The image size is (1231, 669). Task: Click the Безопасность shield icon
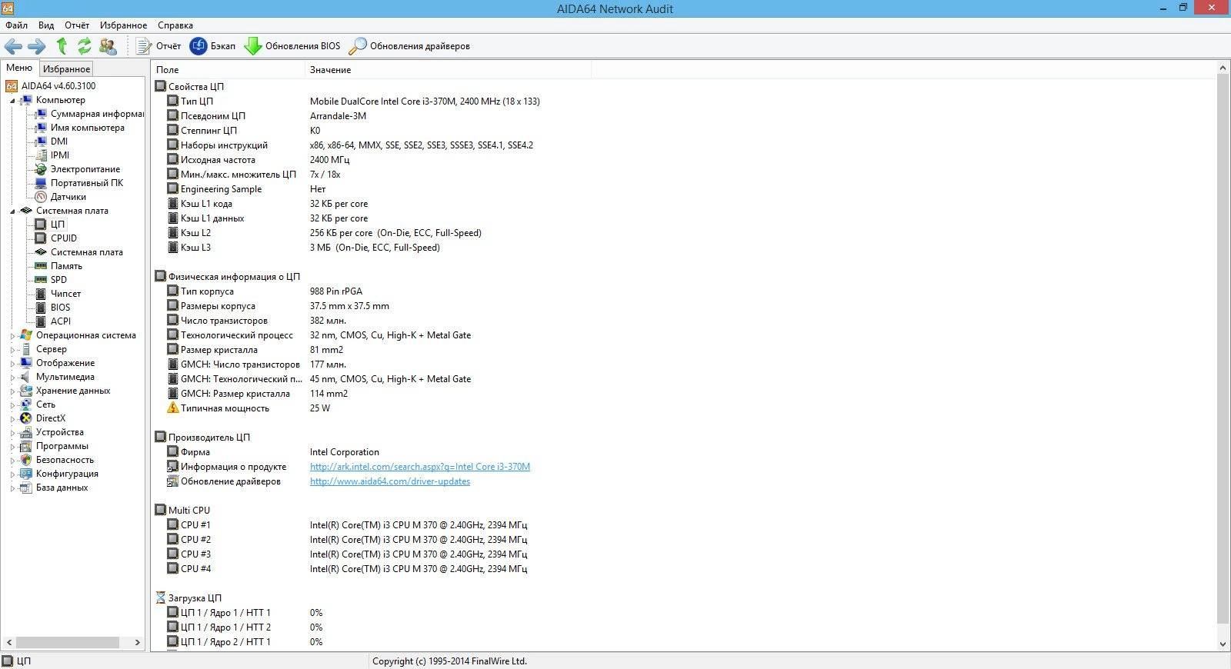(25, 460)
